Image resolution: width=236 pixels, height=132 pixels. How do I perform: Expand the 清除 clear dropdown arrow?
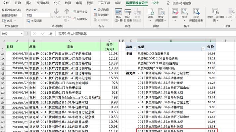click(x=175, y=20)
